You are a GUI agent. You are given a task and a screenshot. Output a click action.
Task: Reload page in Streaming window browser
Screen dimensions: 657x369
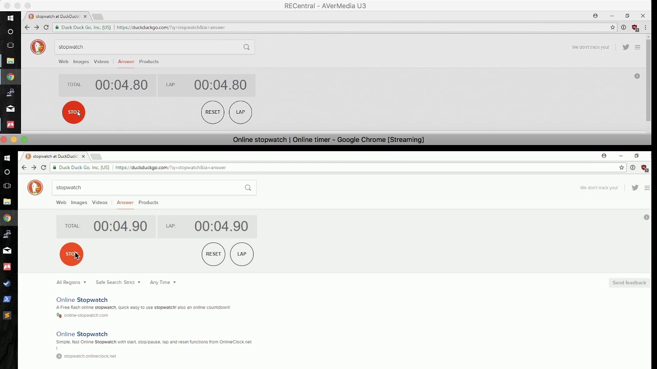pyautogui.click(x=44, y=168)
